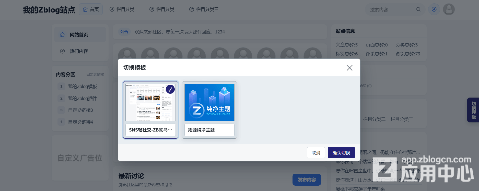Click the compass icon beside 栏目分类二
479x191 pixels.
pos(152,9)
